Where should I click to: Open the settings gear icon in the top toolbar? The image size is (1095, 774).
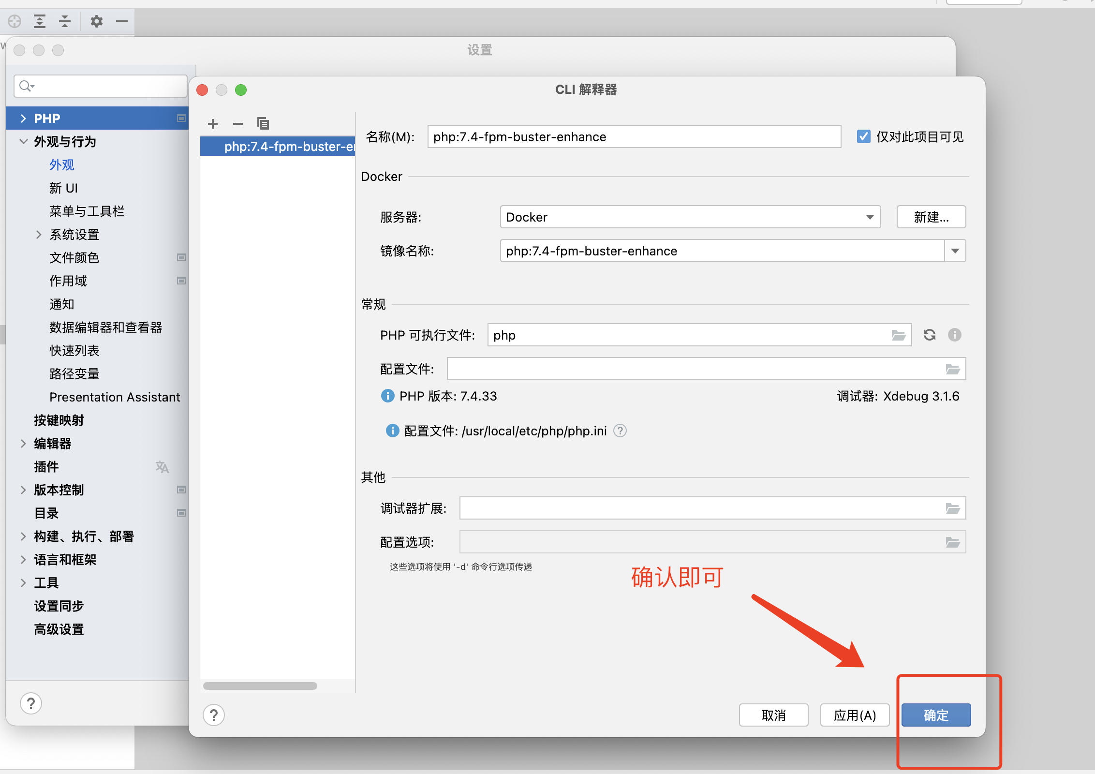click(97, 21)
